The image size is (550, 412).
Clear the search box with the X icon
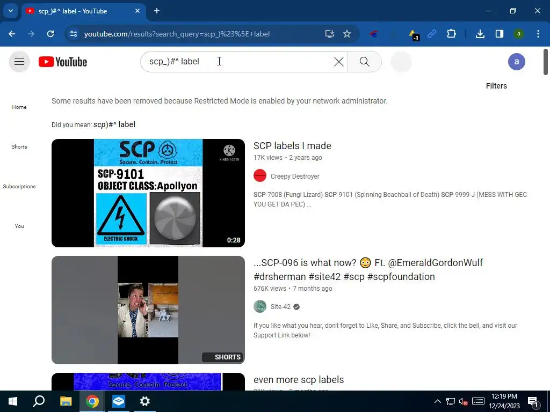click(338, 62)
